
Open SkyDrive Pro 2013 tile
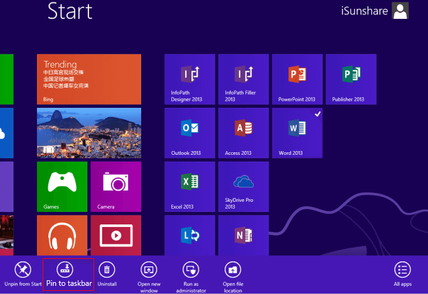[243, 186]
